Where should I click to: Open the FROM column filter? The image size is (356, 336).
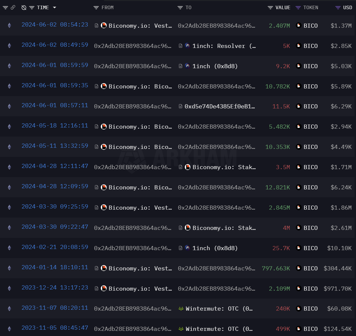[x=96, y=8]
